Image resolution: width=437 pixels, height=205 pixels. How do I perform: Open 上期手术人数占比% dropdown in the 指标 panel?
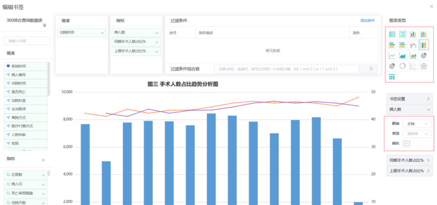[136, 52]
